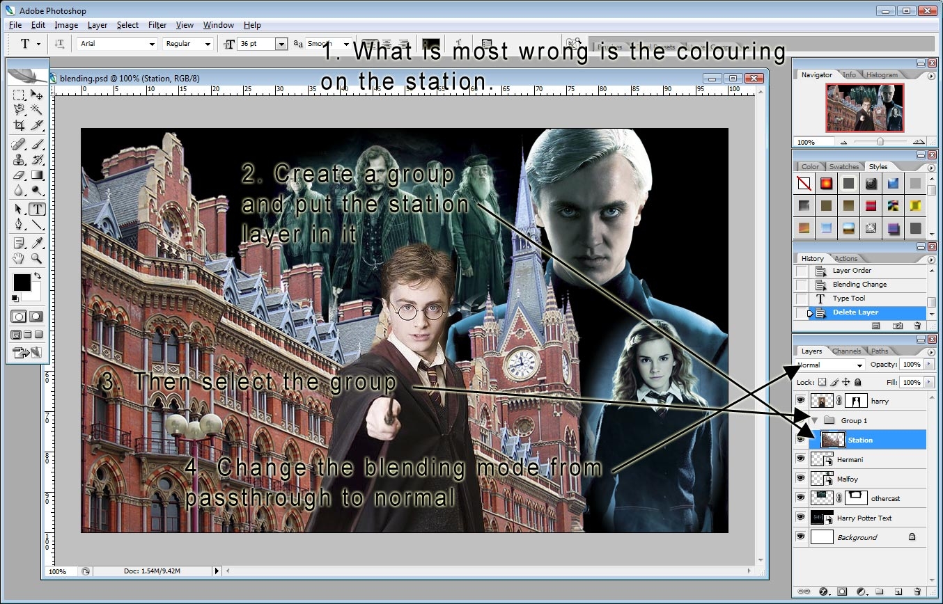The width and height of the screenshot is (943, 604).
Task: Hide the Hermani layer
Action: (x=800, y=459)
